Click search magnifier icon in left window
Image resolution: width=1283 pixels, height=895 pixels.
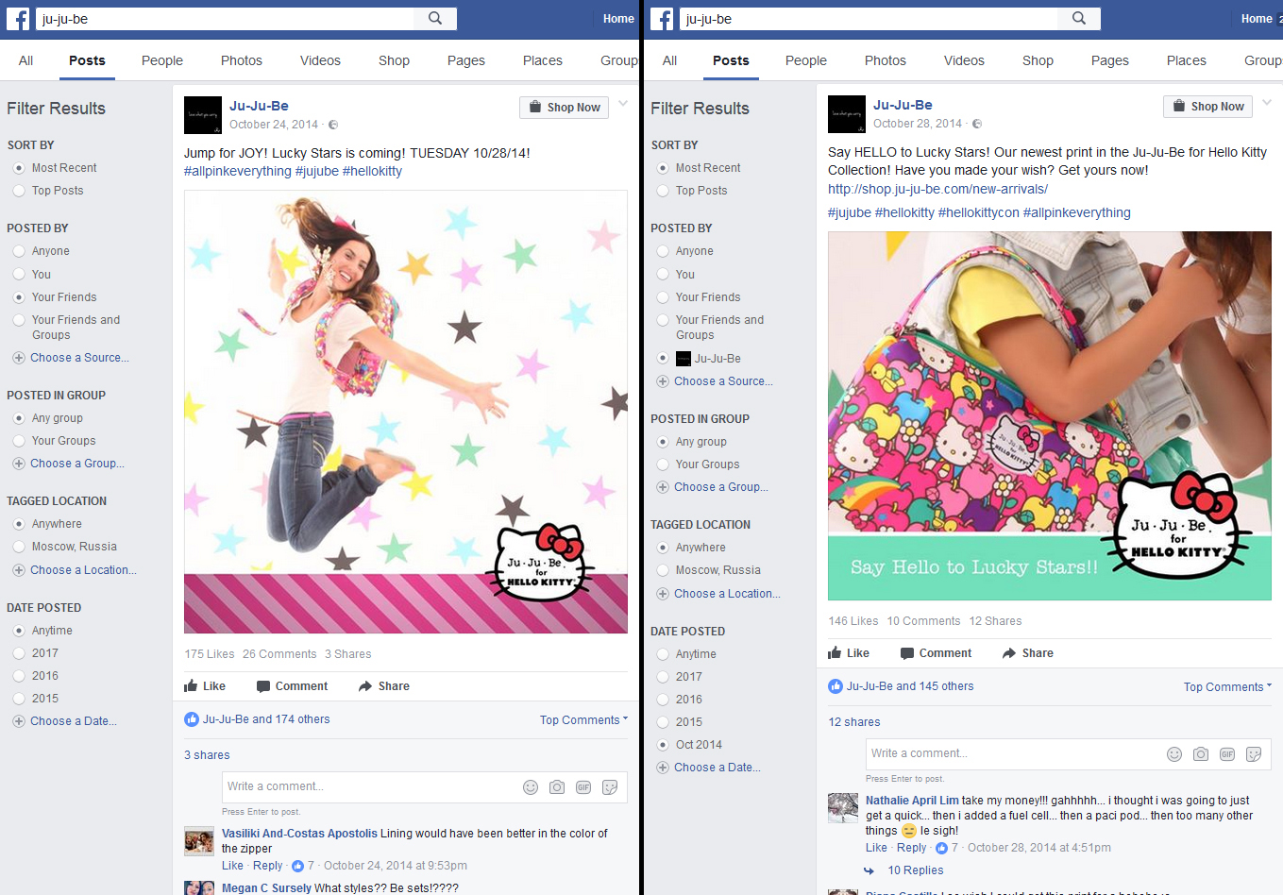tap(435, 18)
